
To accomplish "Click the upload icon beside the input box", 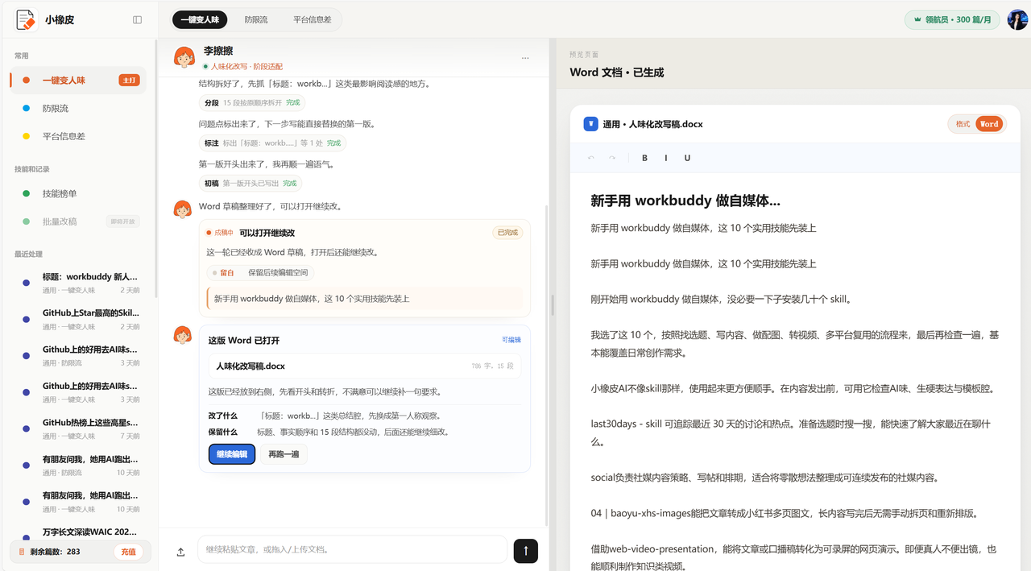I will pos(180,552).
